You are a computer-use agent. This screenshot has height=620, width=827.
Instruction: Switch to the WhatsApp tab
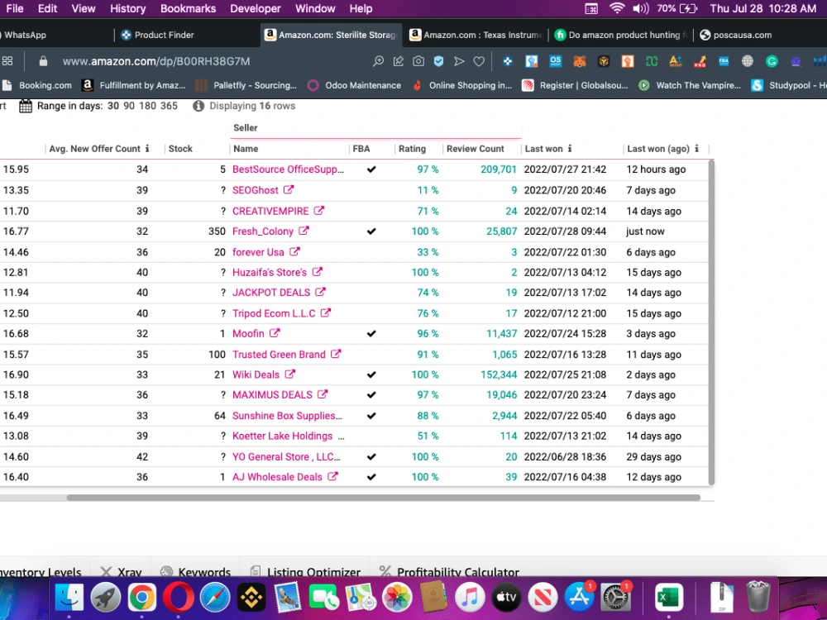(x=25, y=35)
